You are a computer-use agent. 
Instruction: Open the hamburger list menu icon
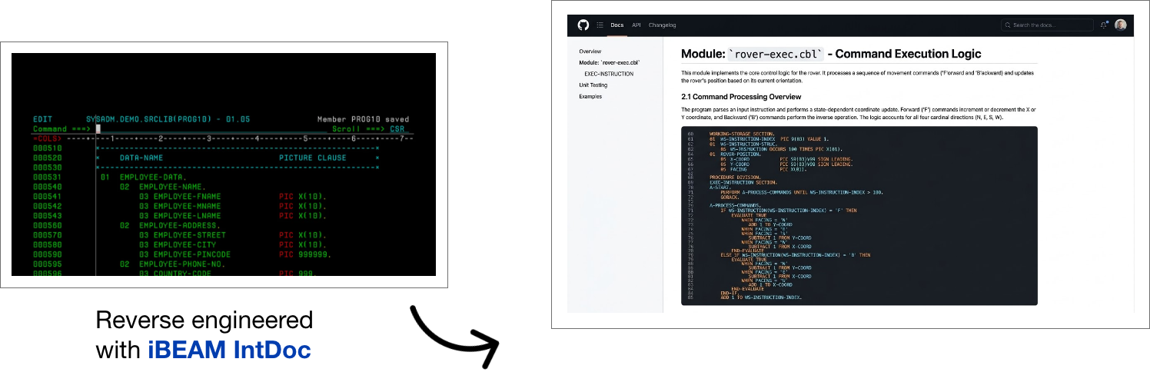point(600,25)
